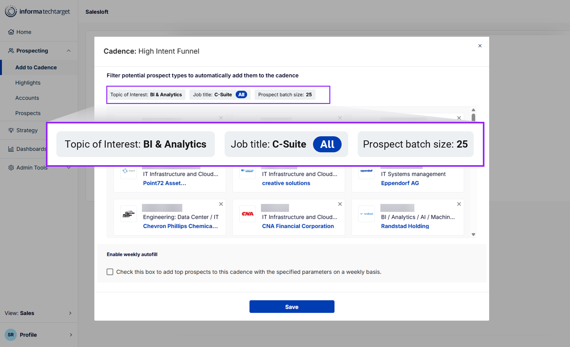Remove the CNA Financial prospect card
Screen dimensions: 570x347
340,204
